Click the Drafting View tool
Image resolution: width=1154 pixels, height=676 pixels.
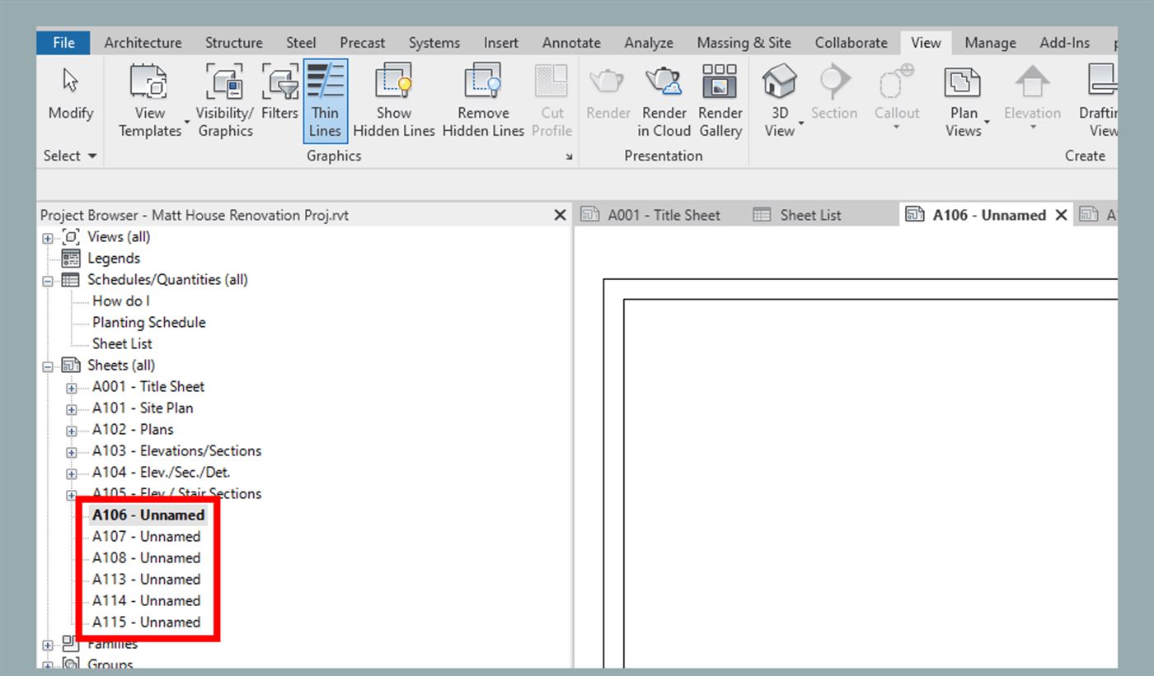1098,101
